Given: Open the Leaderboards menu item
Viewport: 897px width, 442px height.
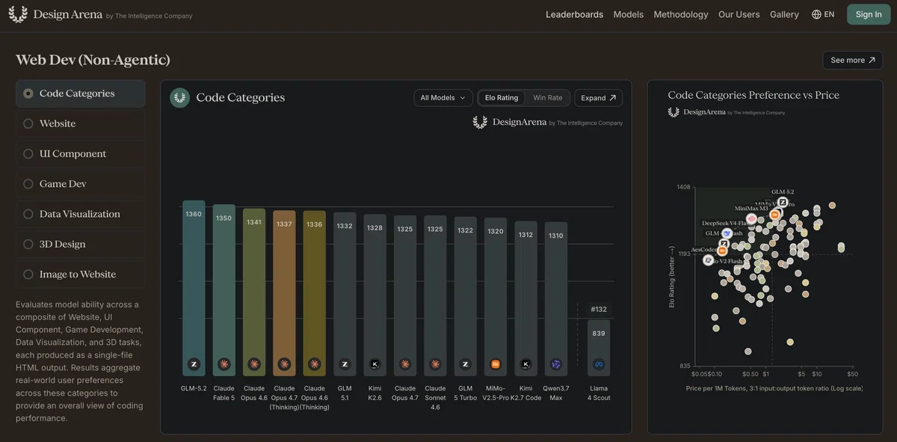Looking at the screenshot, I should 574,14.
